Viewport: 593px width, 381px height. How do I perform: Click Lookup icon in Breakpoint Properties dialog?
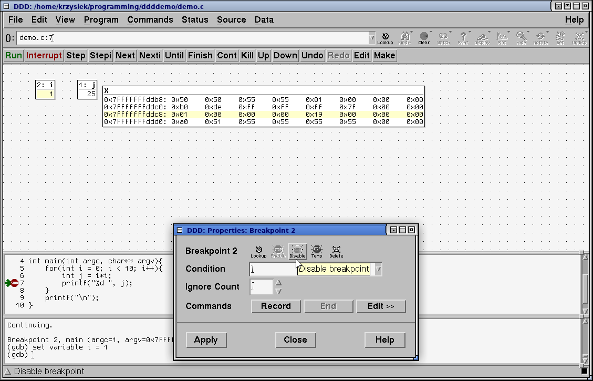[258, 251]
